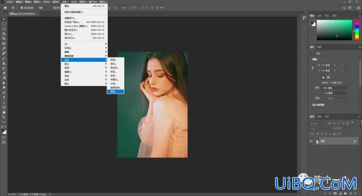This screenshot has height=196, width=362.
Task: Select the Frame tool
Action: pos(4,44)
